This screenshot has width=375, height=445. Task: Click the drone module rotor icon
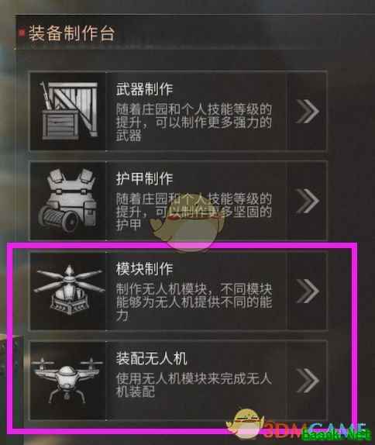click(x=68, y=290)
